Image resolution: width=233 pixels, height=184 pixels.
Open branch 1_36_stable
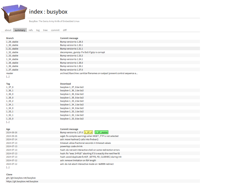[12, 66]
